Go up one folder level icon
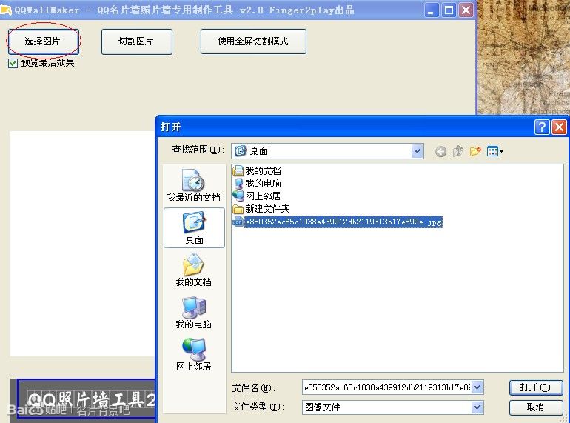Image resolution: width=570 pixels, height=423 pixels. 457,151
